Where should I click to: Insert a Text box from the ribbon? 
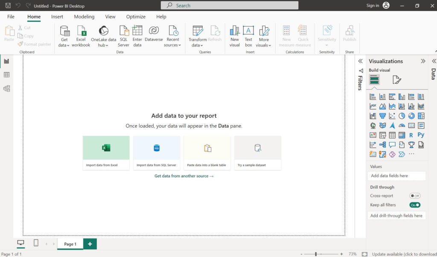pos(248,36)
